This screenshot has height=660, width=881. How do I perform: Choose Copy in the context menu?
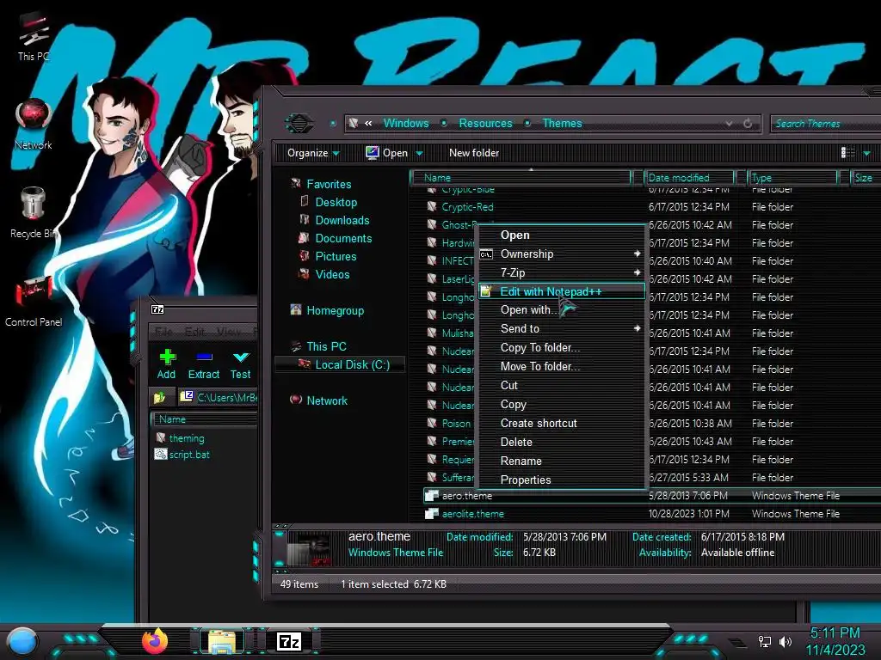click(561, 404)
